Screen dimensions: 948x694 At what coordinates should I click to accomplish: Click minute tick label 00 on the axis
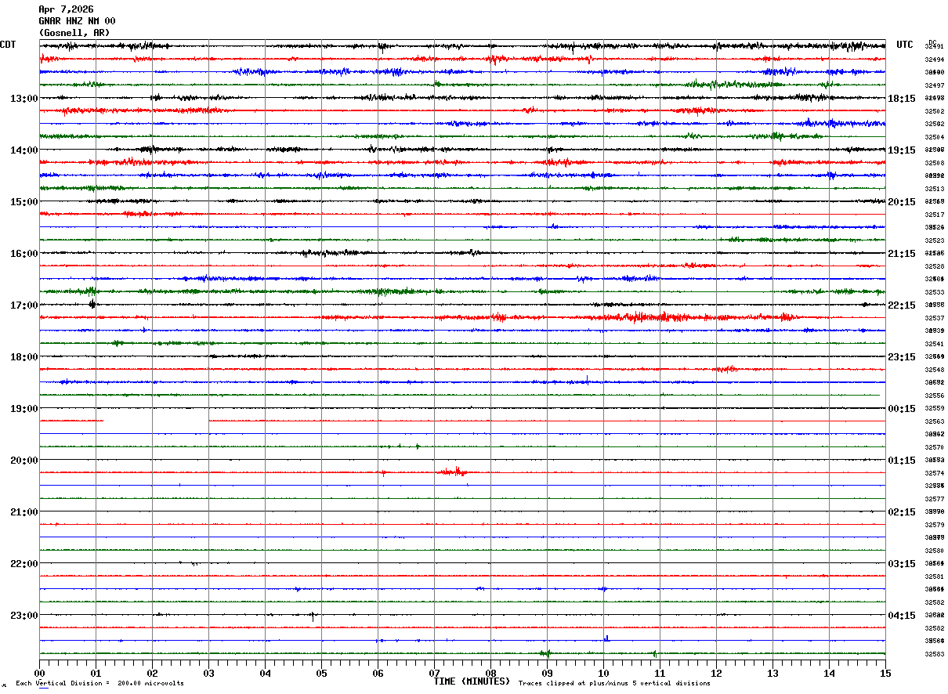[x=39, y=673]
